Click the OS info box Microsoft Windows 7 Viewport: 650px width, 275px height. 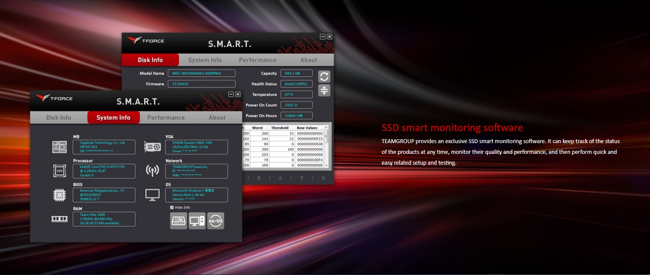coord(197,195)
